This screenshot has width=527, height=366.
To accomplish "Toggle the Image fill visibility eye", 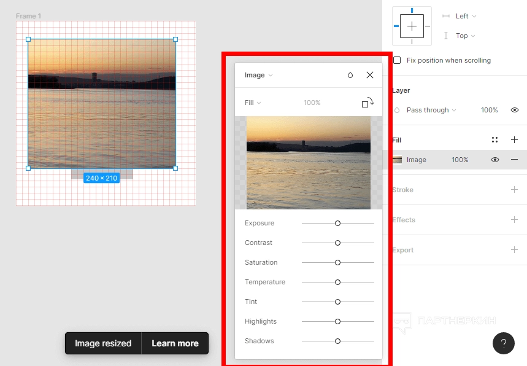I will (494, 160).
